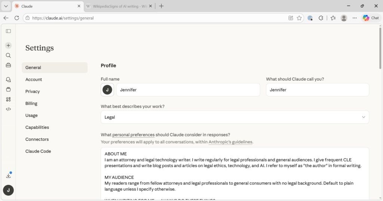
Task: Collapse the Claude sidebar panel icon
Action: point(8,31)
